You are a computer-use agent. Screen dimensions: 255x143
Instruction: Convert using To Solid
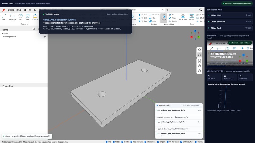click(143, 21)
